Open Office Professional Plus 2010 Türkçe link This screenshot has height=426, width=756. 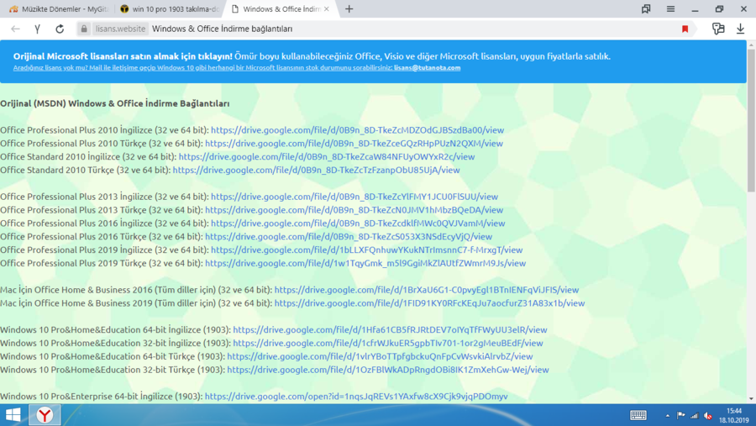tap(354, 144)
